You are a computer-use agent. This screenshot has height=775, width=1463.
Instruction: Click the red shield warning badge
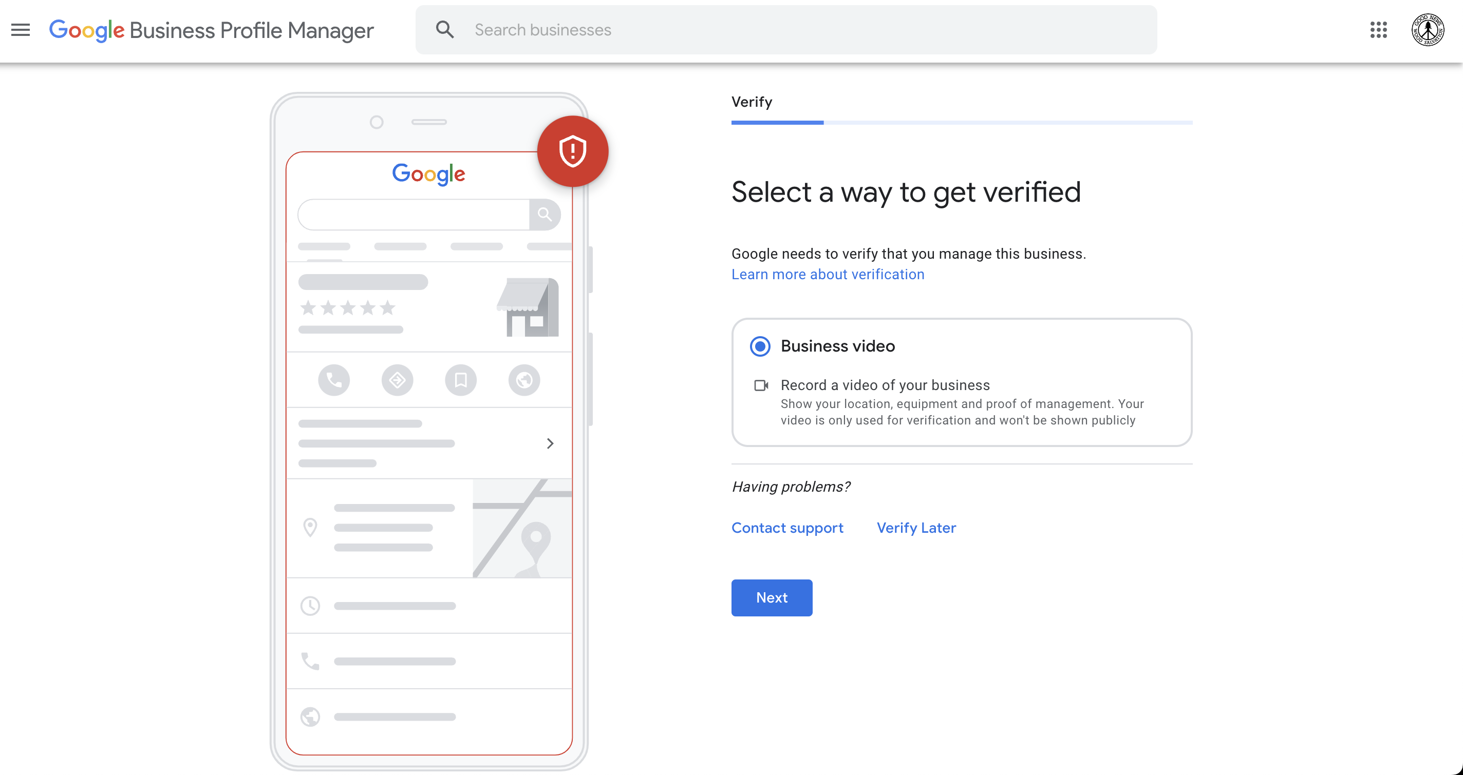[572, 151]
